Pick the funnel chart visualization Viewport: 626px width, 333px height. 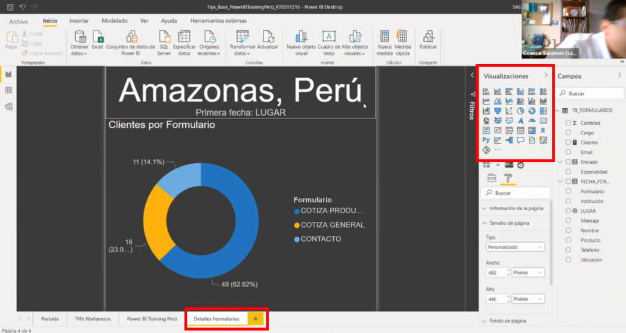click(498, 111)
